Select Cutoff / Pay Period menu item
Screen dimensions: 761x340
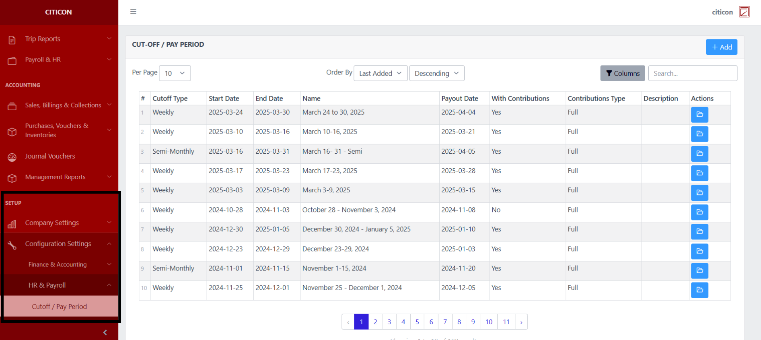pos(60,307)
